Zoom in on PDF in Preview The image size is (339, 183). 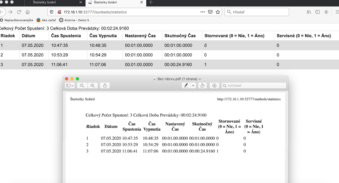click(93, 86)
